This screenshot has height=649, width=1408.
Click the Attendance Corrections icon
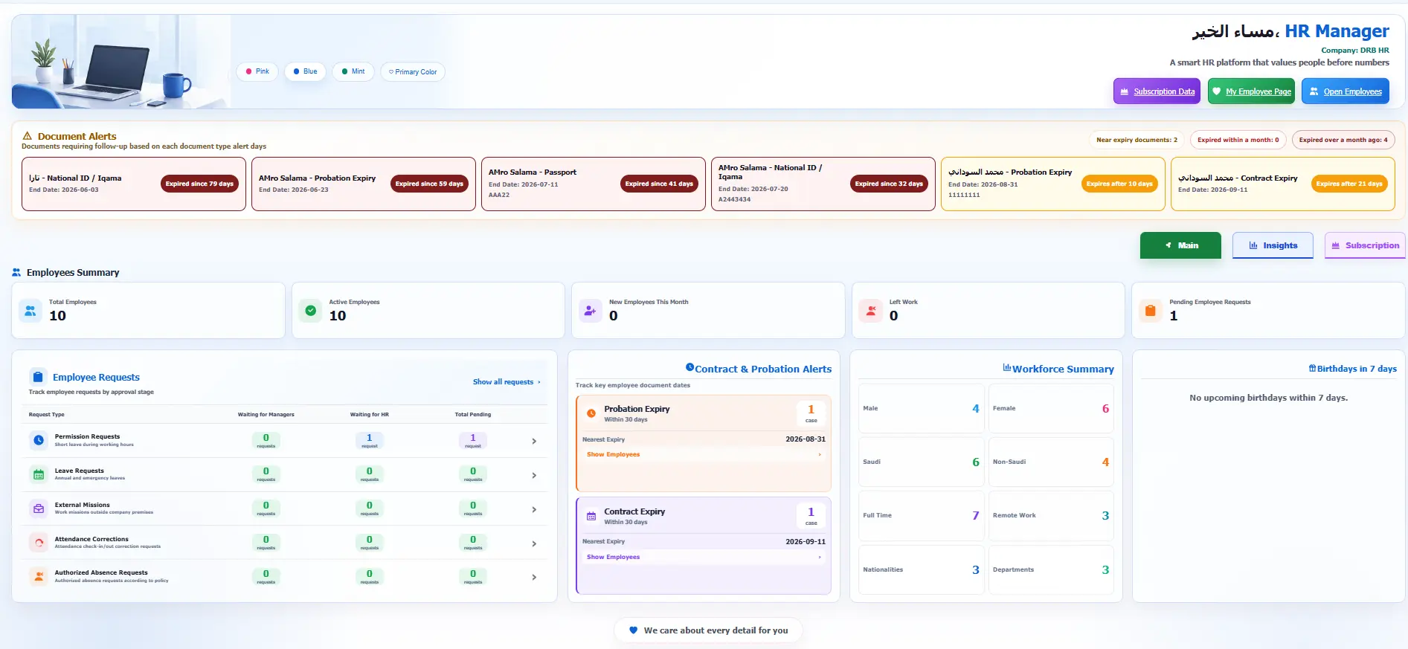pos(39,543)
